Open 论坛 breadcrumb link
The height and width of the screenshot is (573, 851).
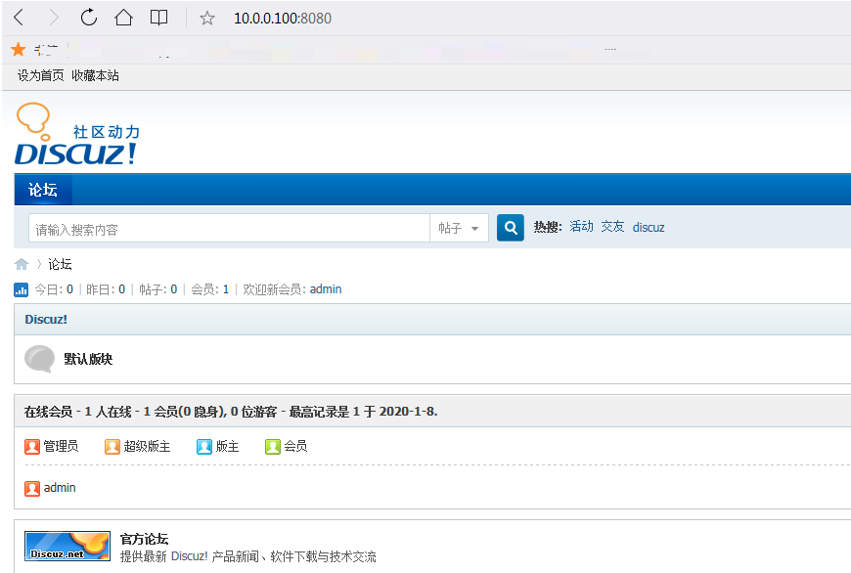point(60,264)
